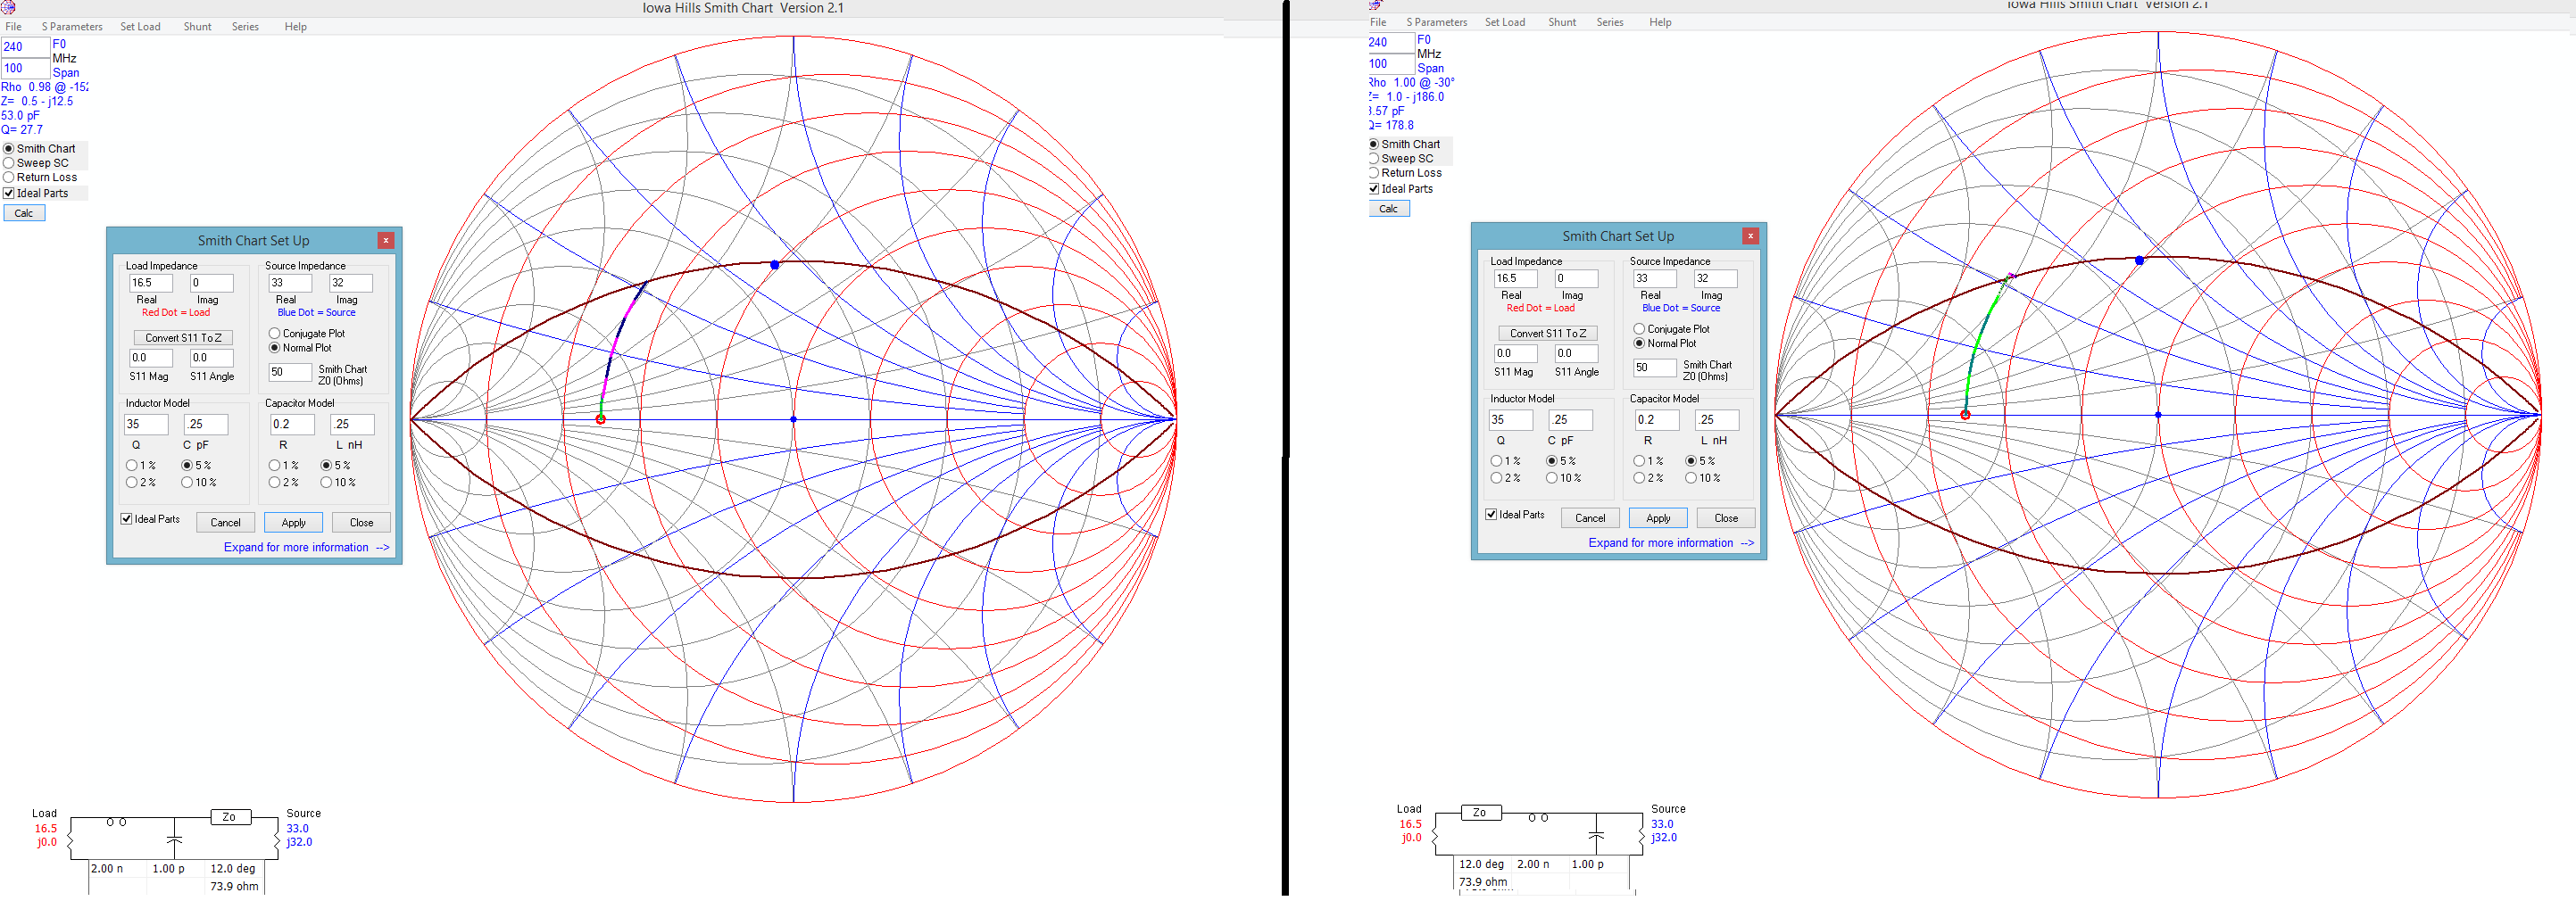Click Convert S11 To Z in right dialog

point(1548,333)
